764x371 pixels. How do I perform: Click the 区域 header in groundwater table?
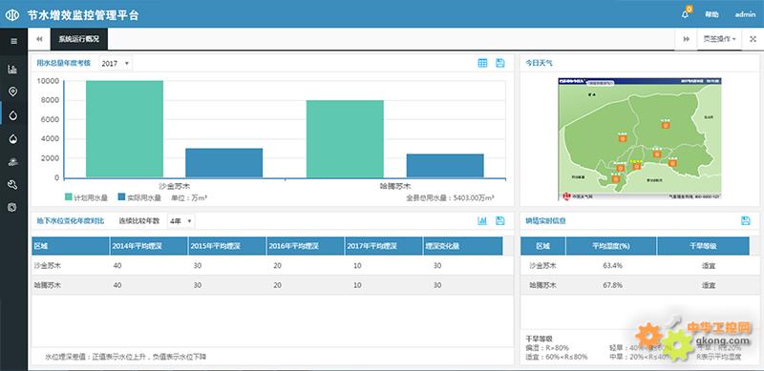[x=71, y=246]
